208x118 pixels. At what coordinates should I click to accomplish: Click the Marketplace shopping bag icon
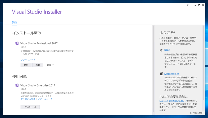[161, 74]
